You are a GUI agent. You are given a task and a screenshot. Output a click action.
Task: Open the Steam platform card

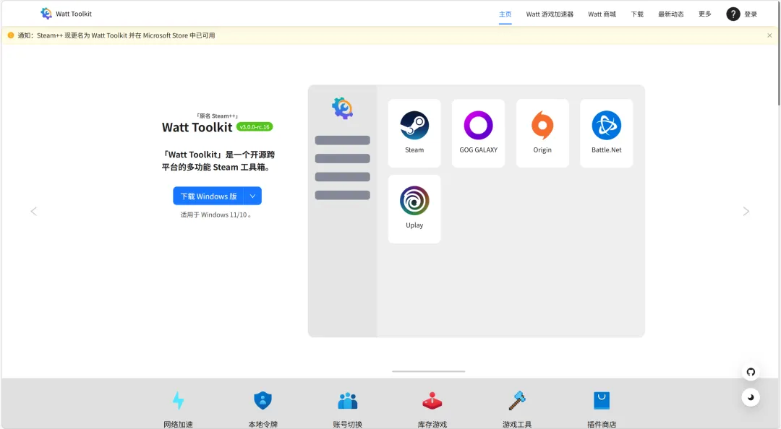[414, 134]
